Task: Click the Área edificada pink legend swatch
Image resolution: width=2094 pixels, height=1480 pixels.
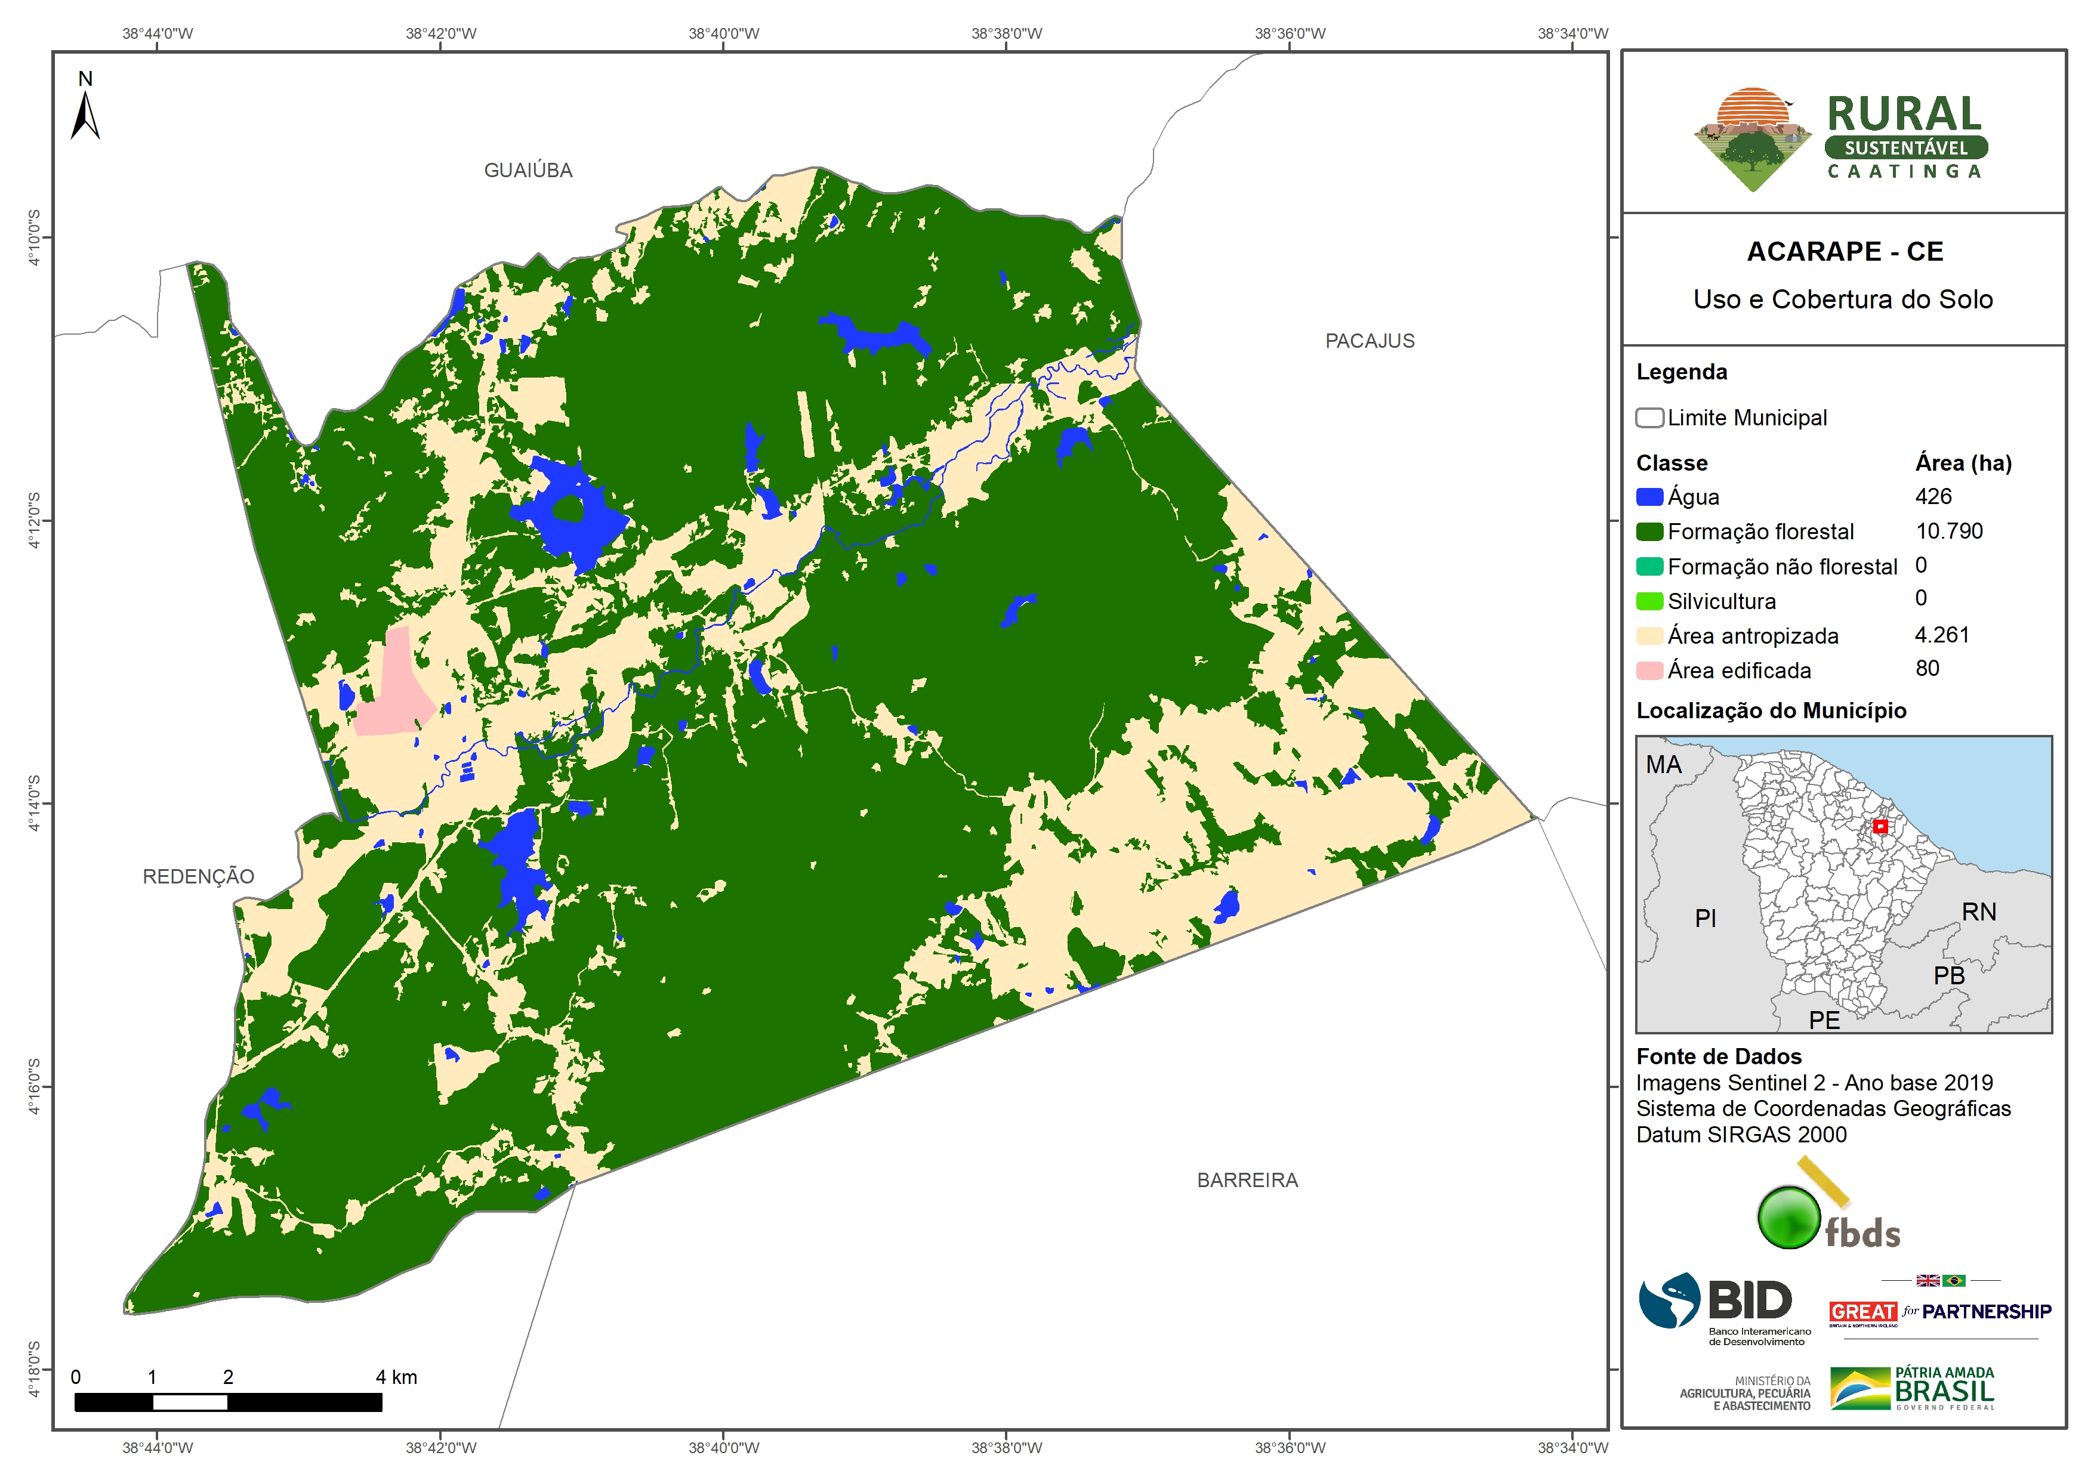Action: click(1649, 671)
